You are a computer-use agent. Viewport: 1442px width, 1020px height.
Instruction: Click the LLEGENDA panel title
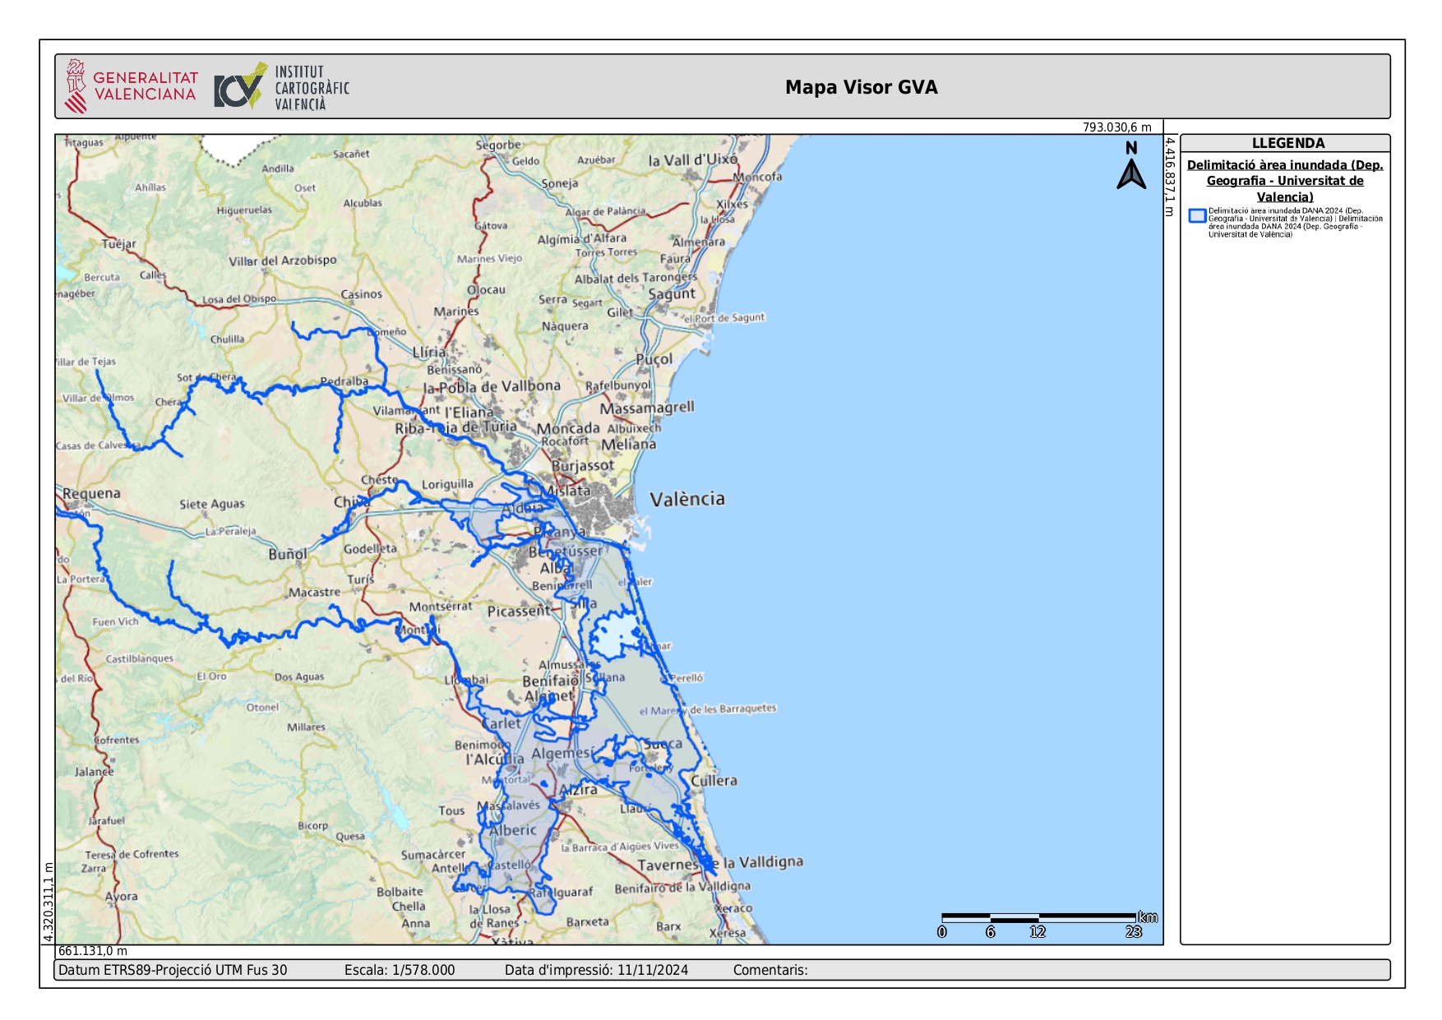pos(1287,143)
